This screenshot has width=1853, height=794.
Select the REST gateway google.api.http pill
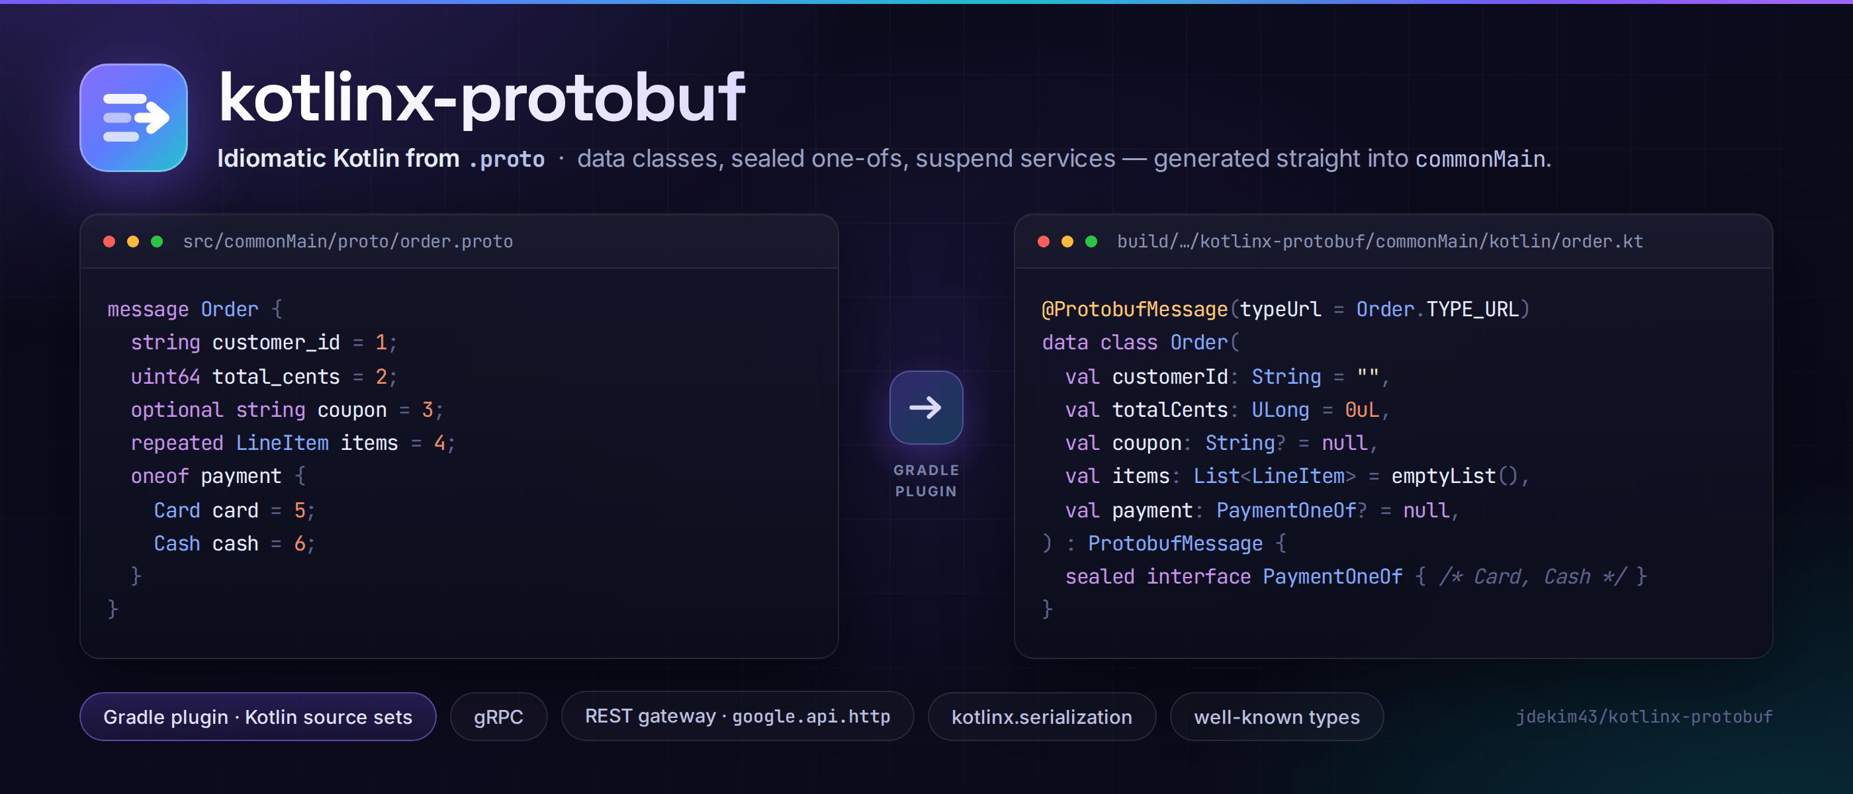click(x=737, y=717)
